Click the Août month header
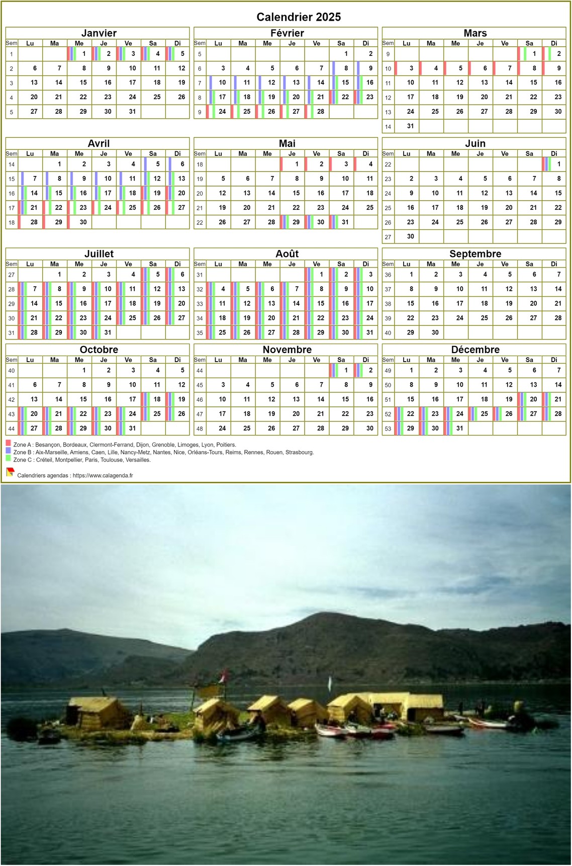Screen dimensions: 572x866 (x=287, y=254)
